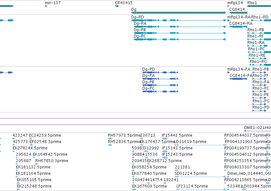Select the Dg-RB transcript
Screen dimensions: 271x191
click(x=180, y=33)
